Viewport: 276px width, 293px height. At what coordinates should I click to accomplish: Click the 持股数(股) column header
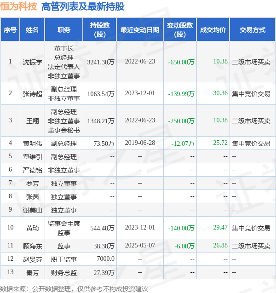[100, 30]
